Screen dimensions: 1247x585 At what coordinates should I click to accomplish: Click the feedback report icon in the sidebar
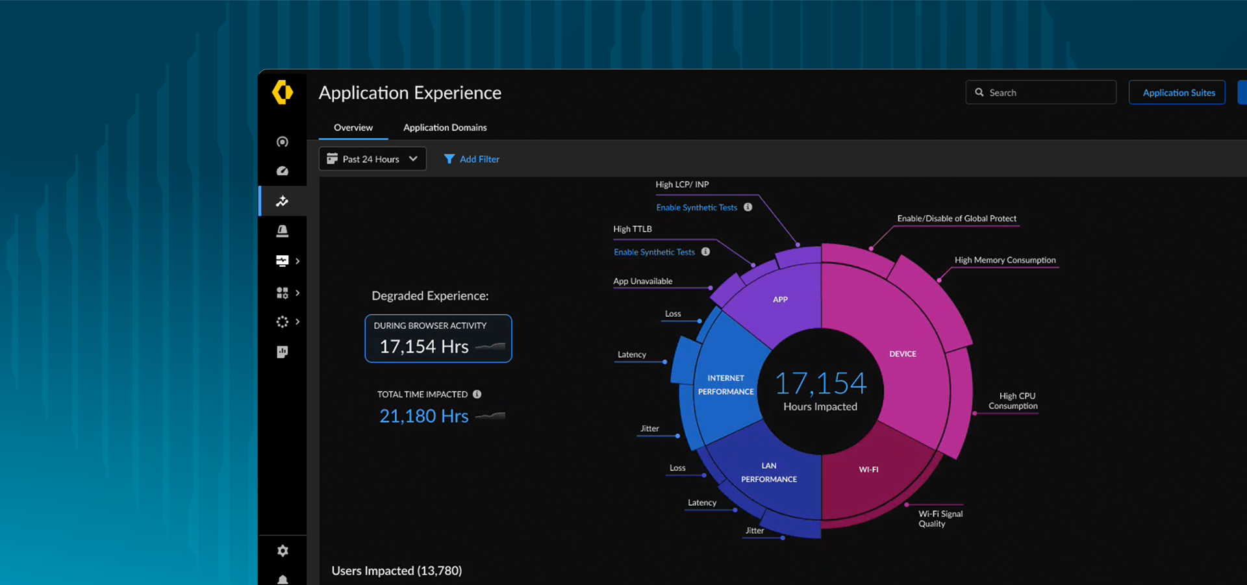pos(283,351)
